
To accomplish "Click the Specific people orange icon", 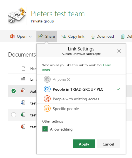I will 47,108.
